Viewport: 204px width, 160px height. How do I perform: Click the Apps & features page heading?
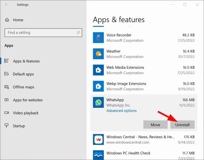point(119,20)
